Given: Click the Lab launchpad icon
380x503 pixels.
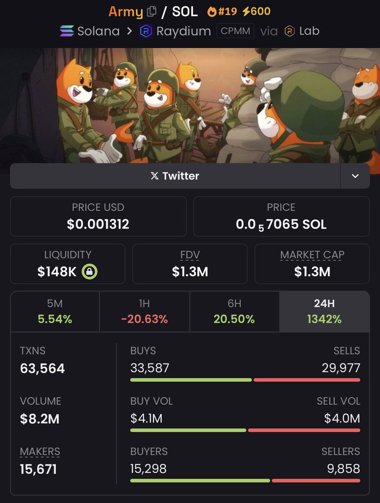Looking at the screenshot, I should pos(289,31).
